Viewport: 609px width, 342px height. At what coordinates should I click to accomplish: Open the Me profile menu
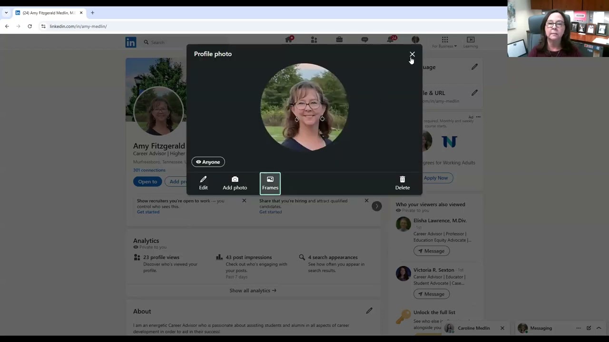pyautogui.click(x=415, y=40)
